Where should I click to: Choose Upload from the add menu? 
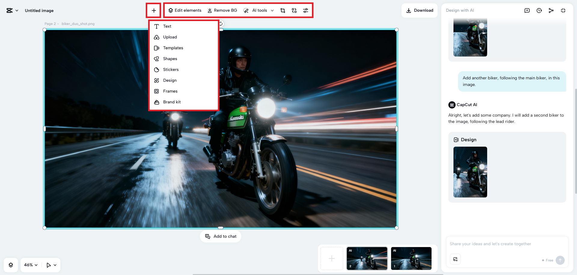(184, 37)
